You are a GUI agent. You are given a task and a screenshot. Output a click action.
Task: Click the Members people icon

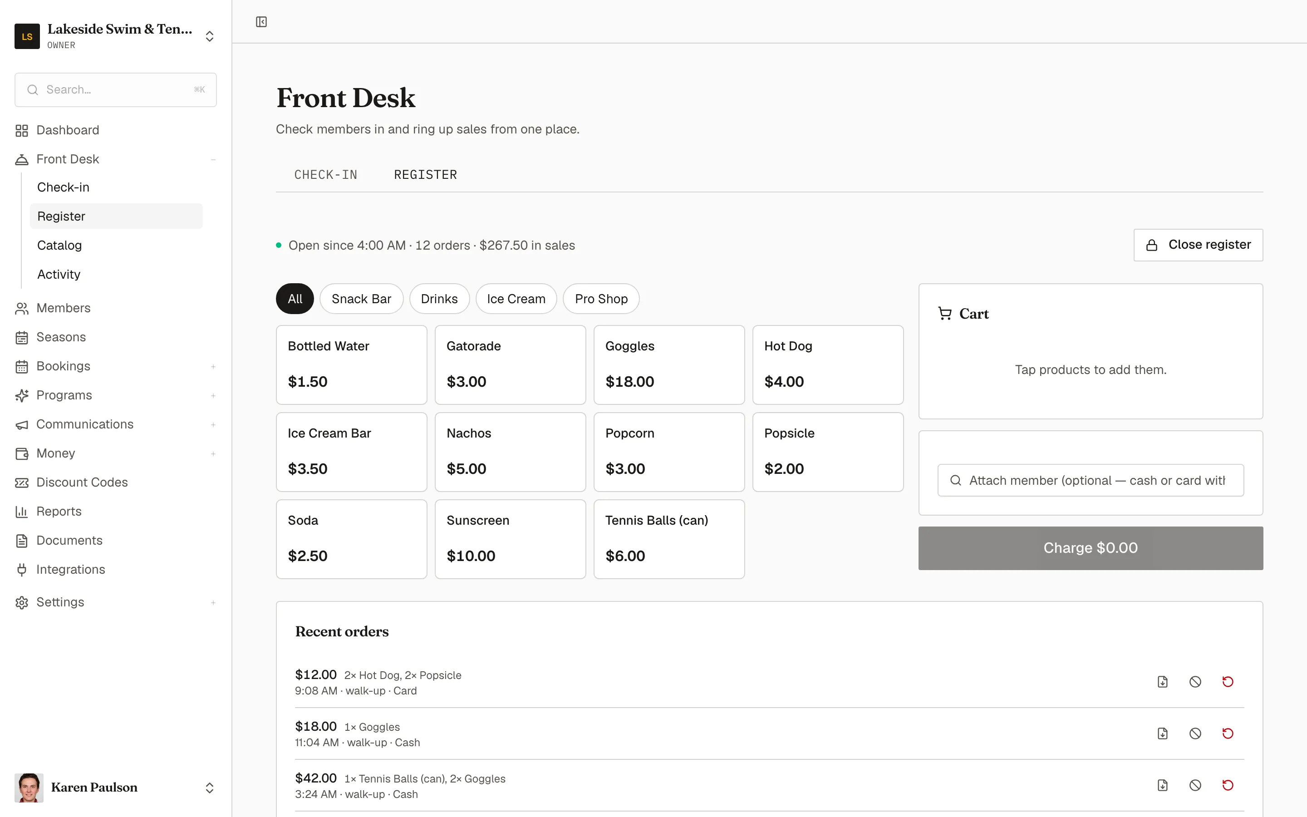[22, 308]
